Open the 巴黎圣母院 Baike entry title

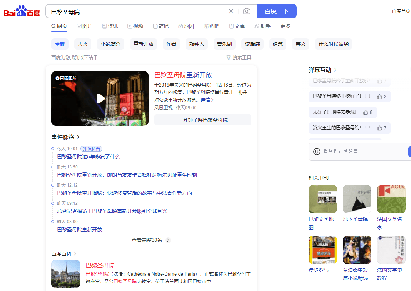pos(100,265)
